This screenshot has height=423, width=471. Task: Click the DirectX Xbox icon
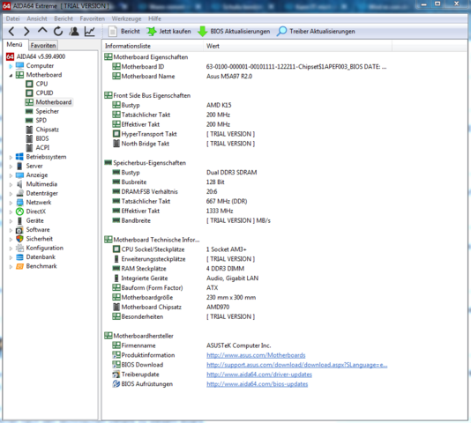[x=19, y=211]
